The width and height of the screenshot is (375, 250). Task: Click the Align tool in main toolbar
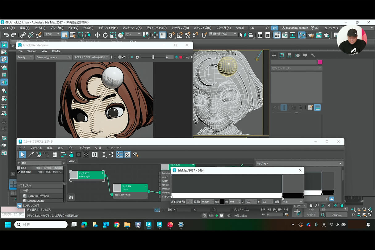251,35
